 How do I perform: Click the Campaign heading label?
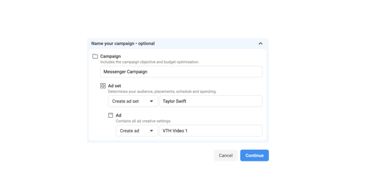point(110,56)
